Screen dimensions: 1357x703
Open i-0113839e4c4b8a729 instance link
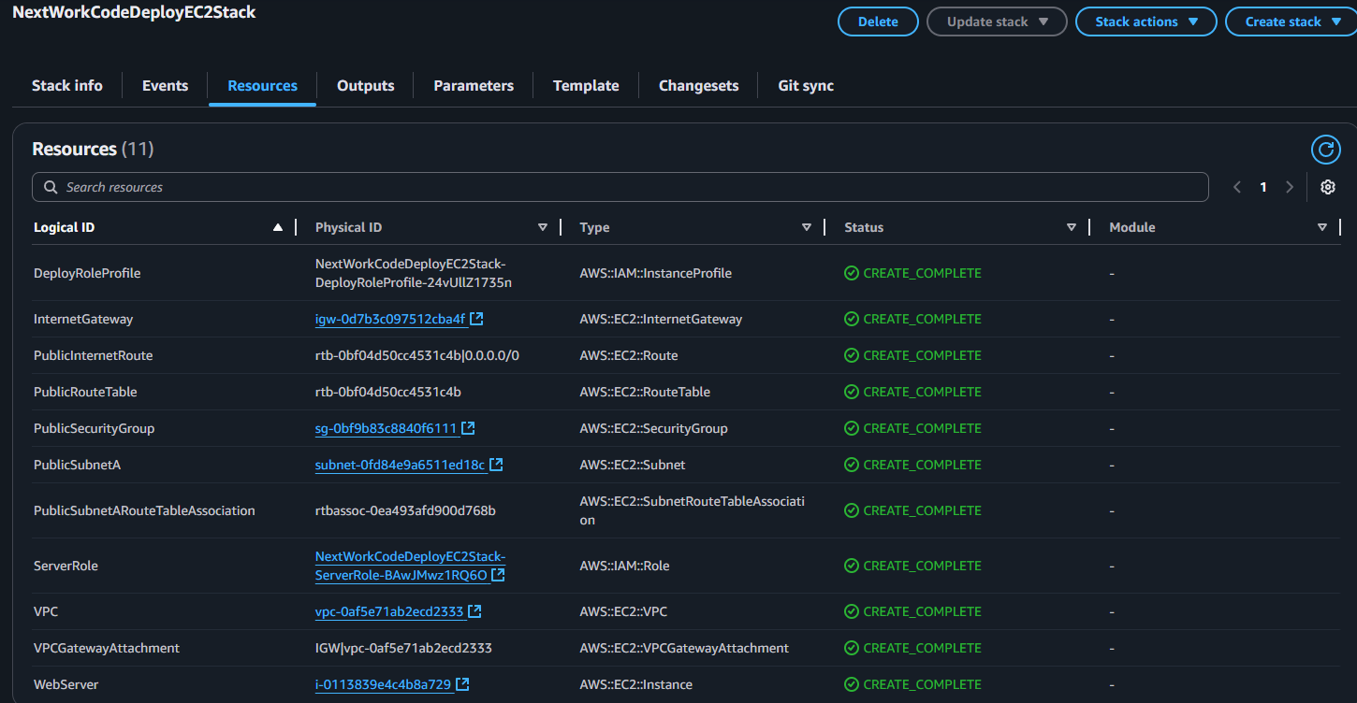coord(383,684)
